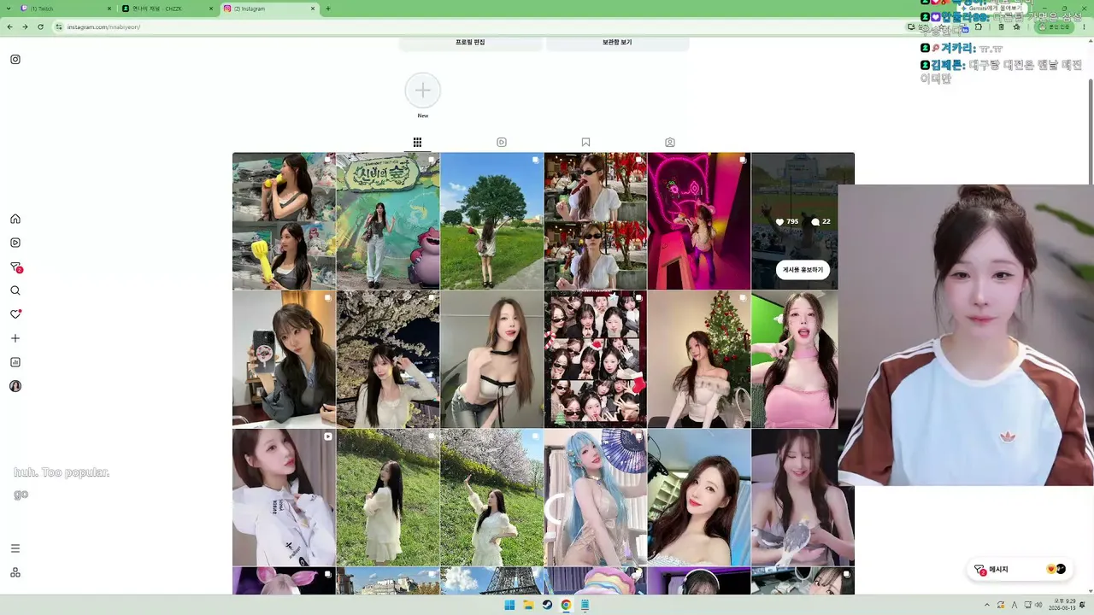Close the CHZZK browser tab
The width and height of the screenshot is (1094, 615).
click(x=211, y=9)
